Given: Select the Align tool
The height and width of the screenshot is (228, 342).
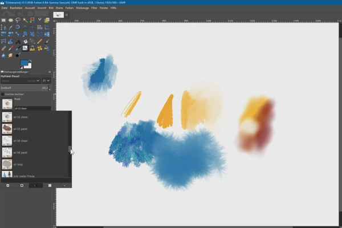Looking at the screenshot, I should 39,27.
